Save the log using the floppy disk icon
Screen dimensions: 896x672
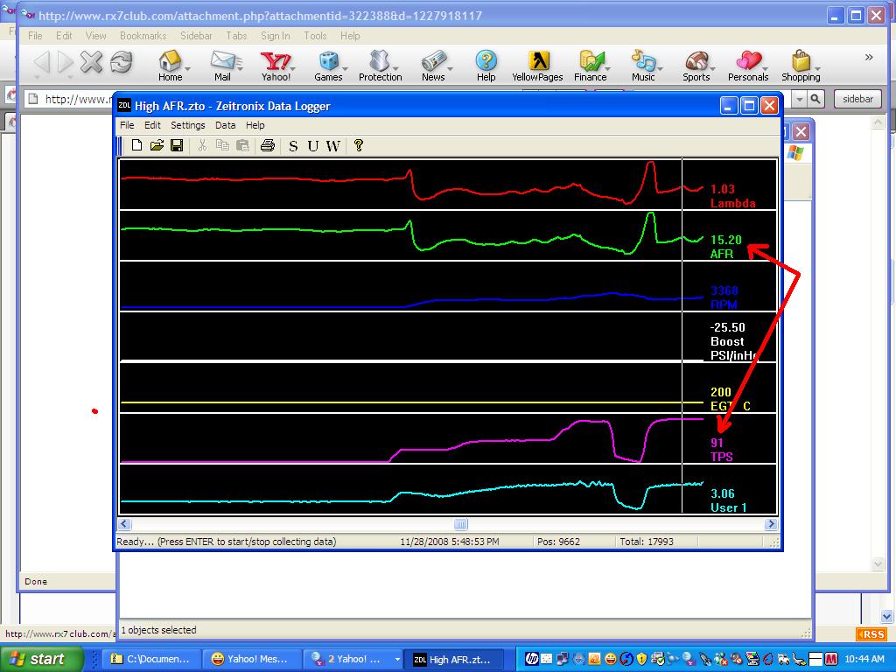177,145
